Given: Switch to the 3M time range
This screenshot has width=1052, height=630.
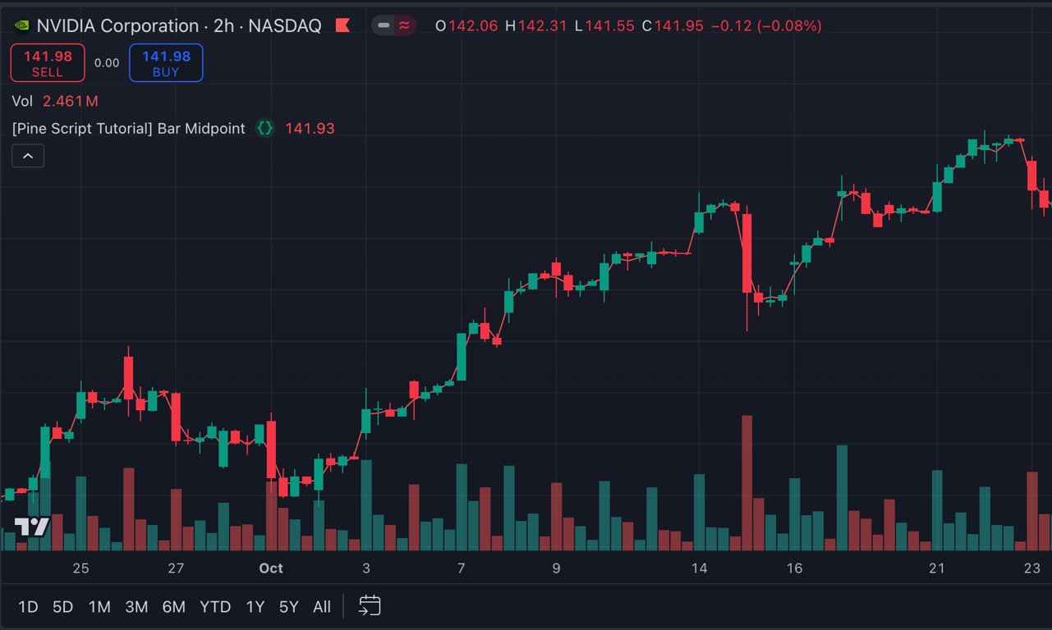Looking at the screenshot, I should (136, 607).
